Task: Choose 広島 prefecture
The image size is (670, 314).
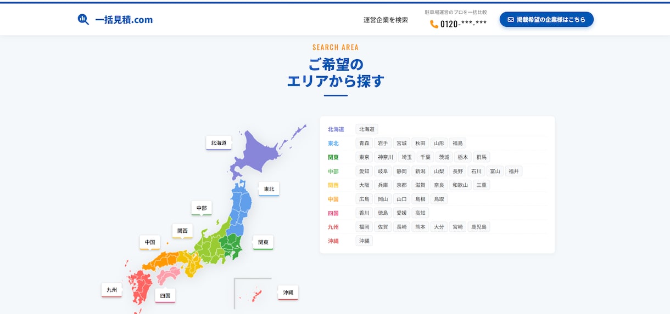Action: click(x=364, y=199)
